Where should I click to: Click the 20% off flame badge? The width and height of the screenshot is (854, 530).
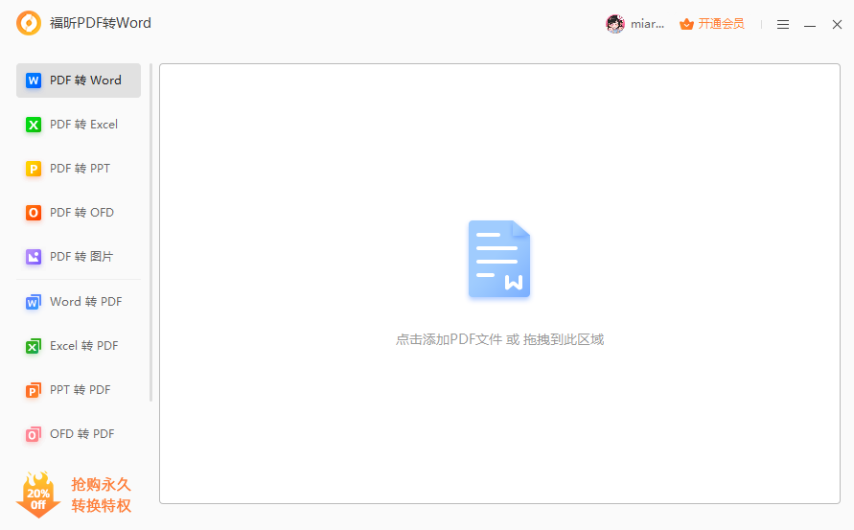38,495
